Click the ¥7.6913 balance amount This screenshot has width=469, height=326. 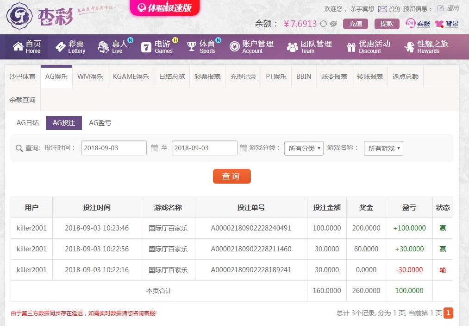click(300, 24)
